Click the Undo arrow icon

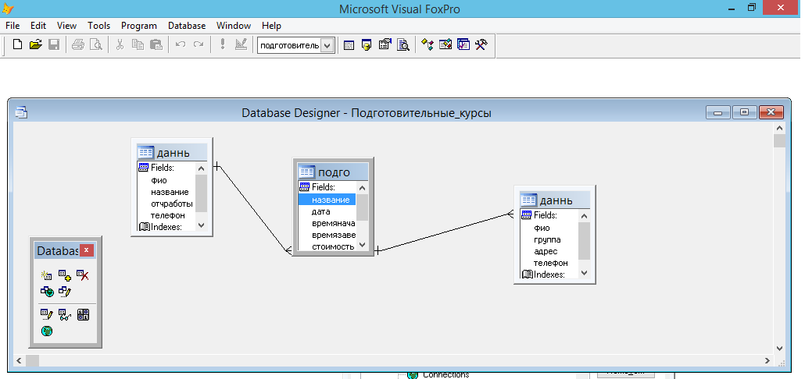(181, 44)
